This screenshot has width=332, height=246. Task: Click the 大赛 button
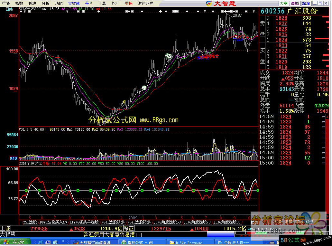pos(284,4)
